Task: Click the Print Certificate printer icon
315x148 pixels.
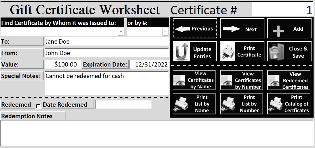Action: pyautogui.click(x=227, y=52)
